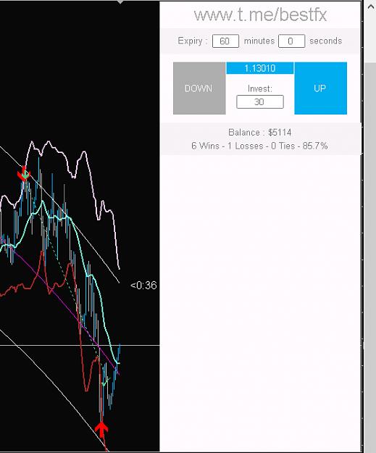Click the red down-arrow signal on chart
376x453 pixels.
[24, 174]
